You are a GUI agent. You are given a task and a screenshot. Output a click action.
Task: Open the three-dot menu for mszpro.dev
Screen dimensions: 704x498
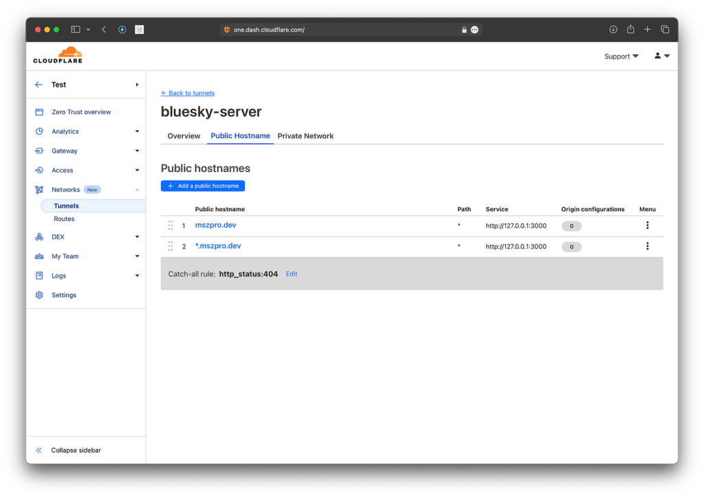(x=647, y=225)
